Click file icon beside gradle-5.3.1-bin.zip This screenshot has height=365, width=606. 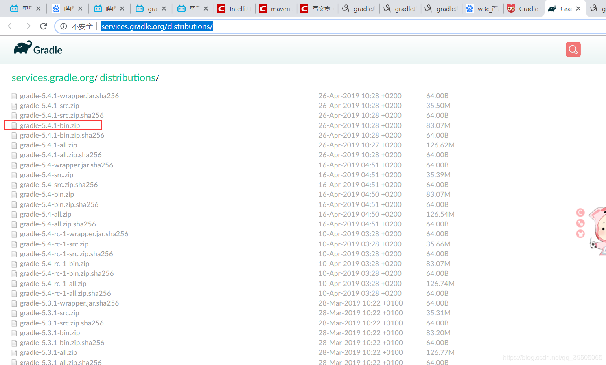[14, 333]
